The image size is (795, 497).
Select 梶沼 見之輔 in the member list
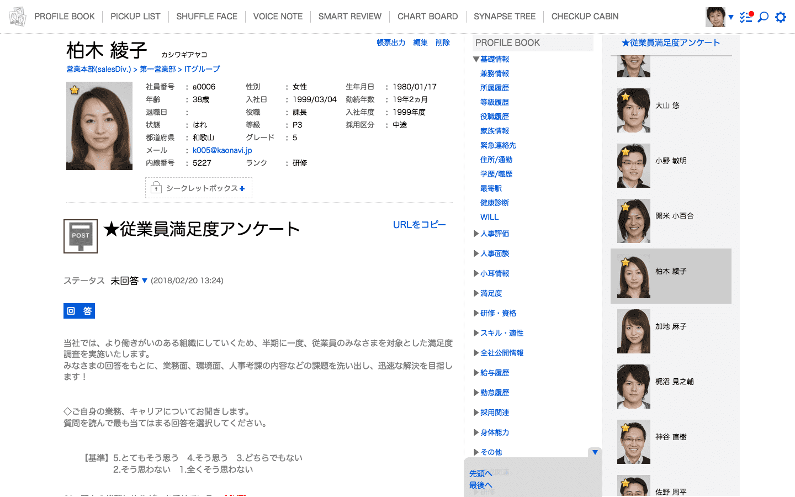[671, 387]
